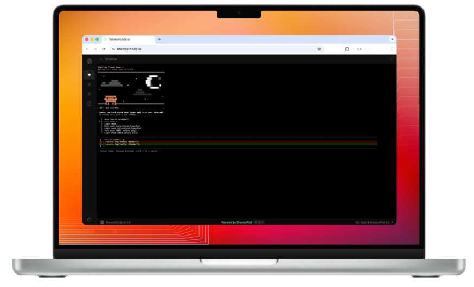Click the Welcome to Claude Code line
The image size is (474, 287).
coord(115,69)
